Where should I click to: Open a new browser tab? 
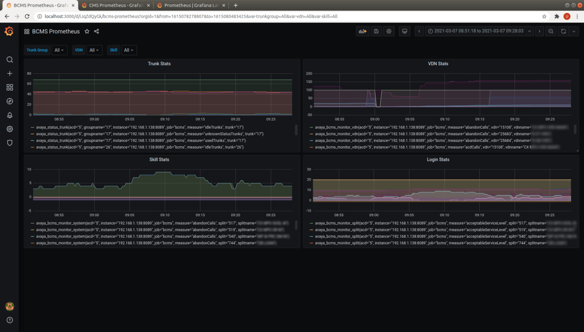236,5
